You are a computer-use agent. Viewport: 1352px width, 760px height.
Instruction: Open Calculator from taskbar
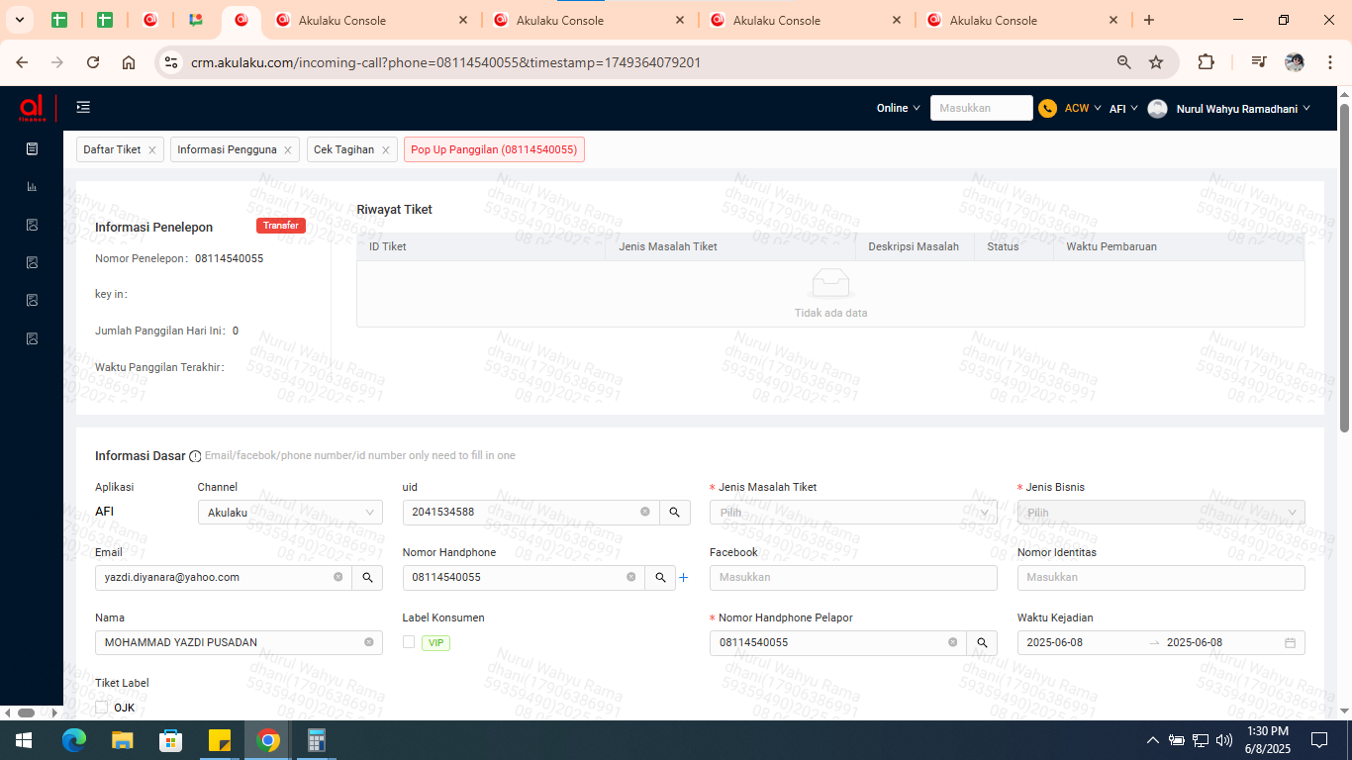(x=317, y=740)
